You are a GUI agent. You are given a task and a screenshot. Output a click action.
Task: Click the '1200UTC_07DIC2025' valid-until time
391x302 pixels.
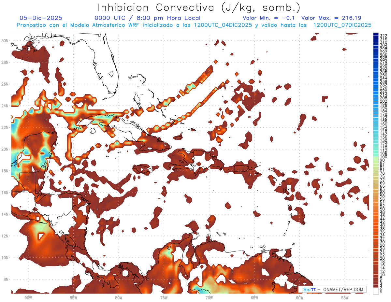click(x=342, y=25)
